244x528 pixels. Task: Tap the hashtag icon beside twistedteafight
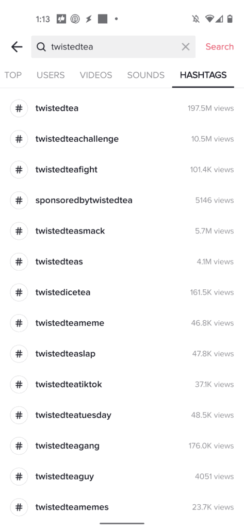coord(19,170)
